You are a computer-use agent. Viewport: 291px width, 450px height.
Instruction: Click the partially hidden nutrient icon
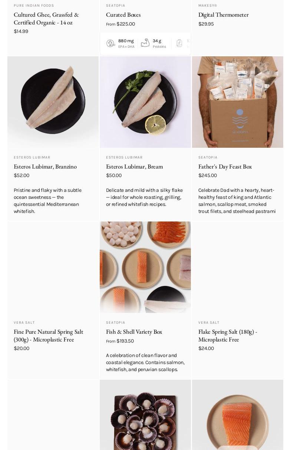click(179, 43)
